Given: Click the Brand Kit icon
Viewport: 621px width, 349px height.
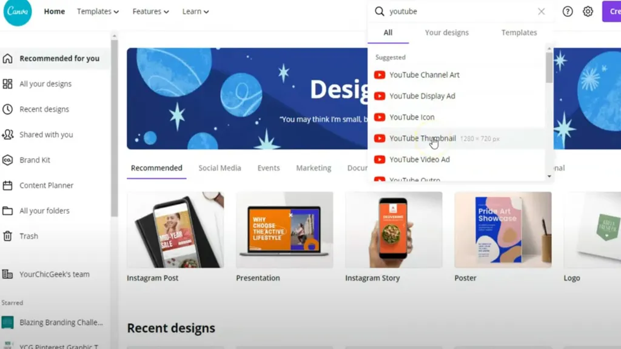Looking at the screenshot, I should [x=7, y=160].
